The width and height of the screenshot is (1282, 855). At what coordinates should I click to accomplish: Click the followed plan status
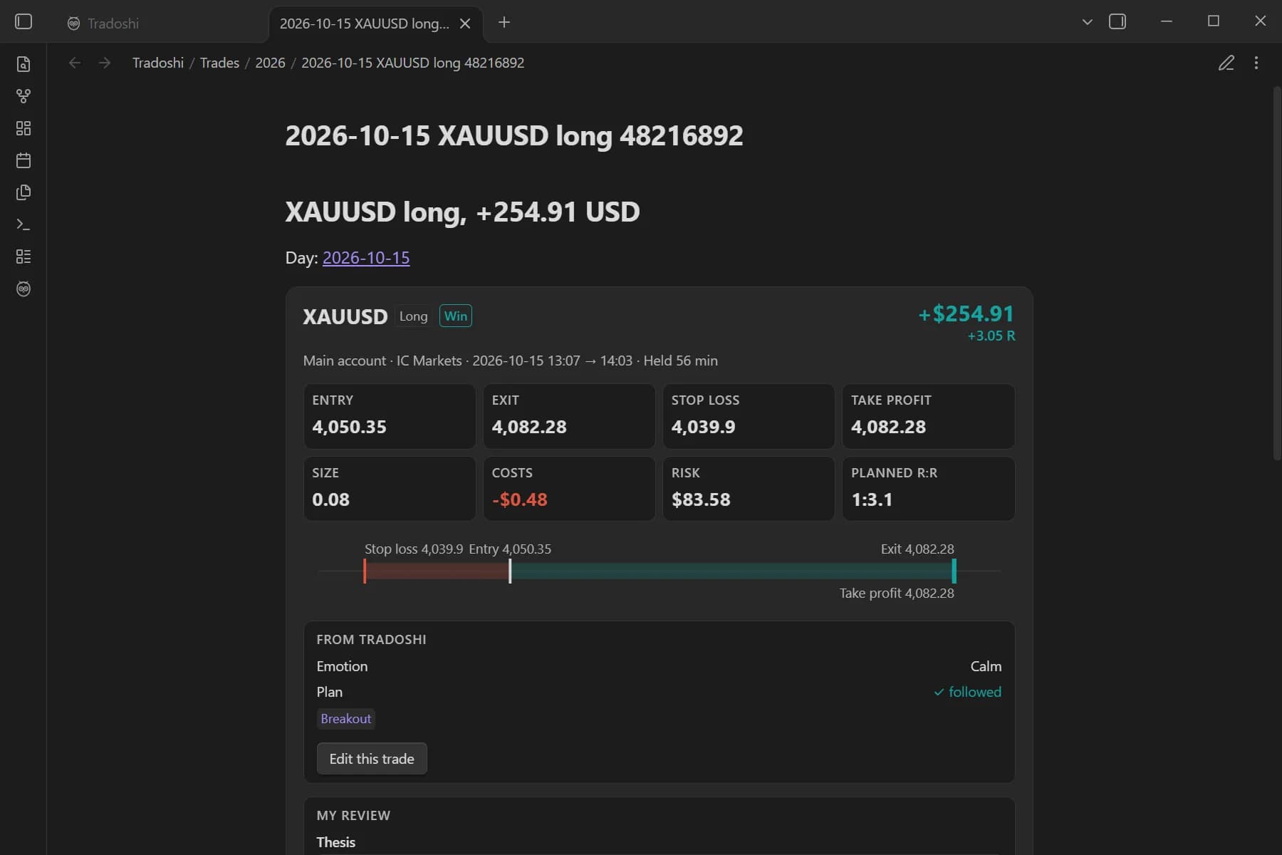pos(967,692)
